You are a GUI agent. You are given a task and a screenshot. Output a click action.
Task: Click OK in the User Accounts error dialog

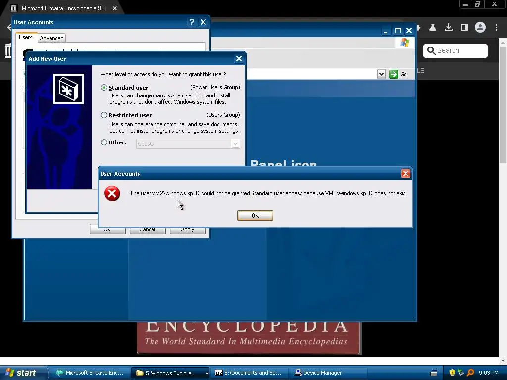[255, 216]
